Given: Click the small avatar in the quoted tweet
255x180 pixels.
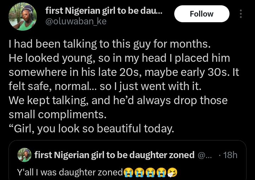Looking at the screenshot, I should (x=24, y=155).
